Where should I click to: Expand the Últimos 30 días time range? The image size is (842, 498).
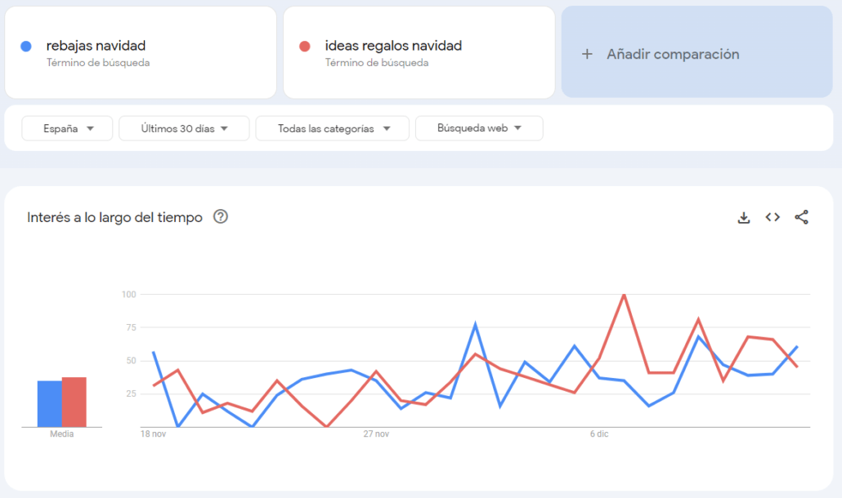tap(184, 128)
